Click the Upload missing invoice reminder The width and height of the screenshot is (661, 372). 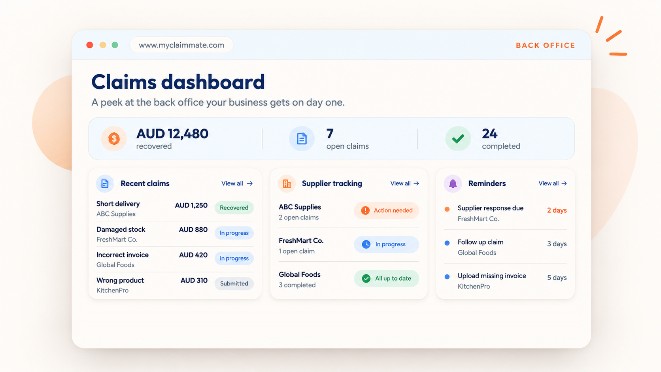click(505, 281)
